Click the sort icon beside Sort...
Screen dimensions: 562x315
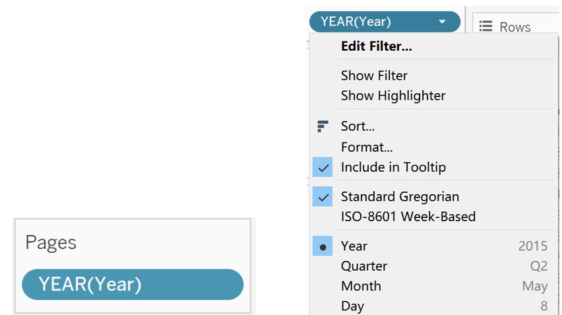(323, 126)
